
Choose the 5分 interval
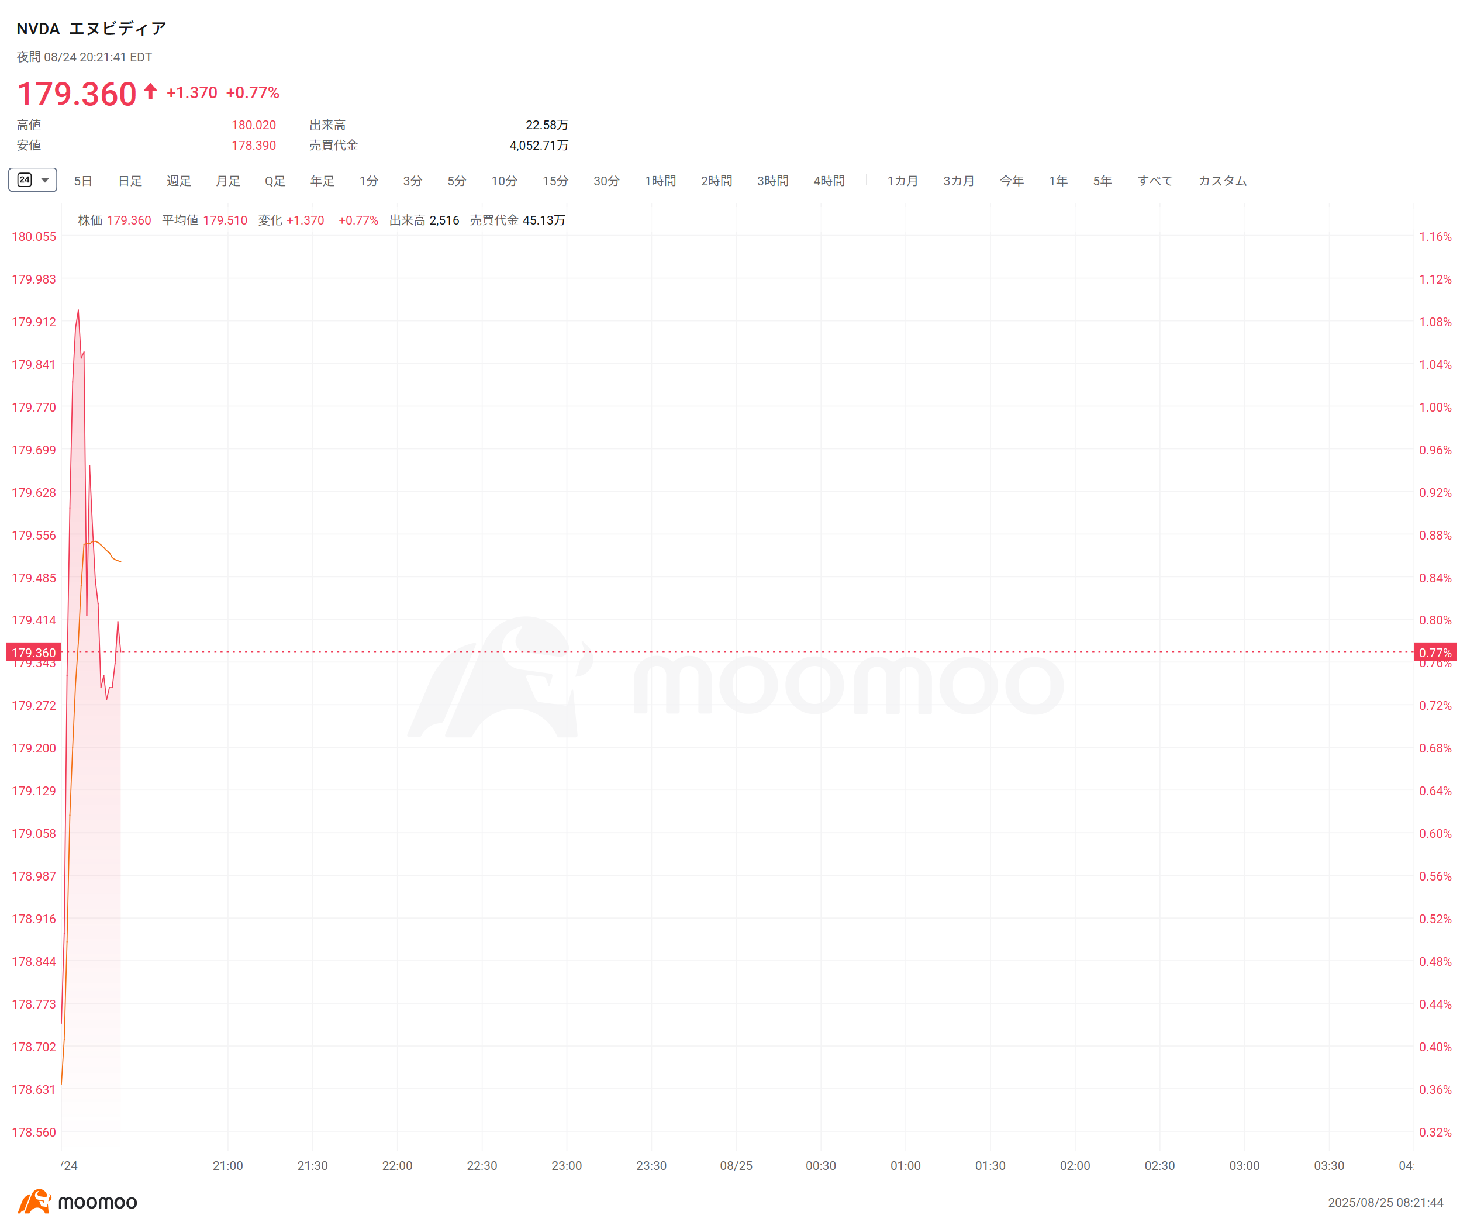click(456, 181)
